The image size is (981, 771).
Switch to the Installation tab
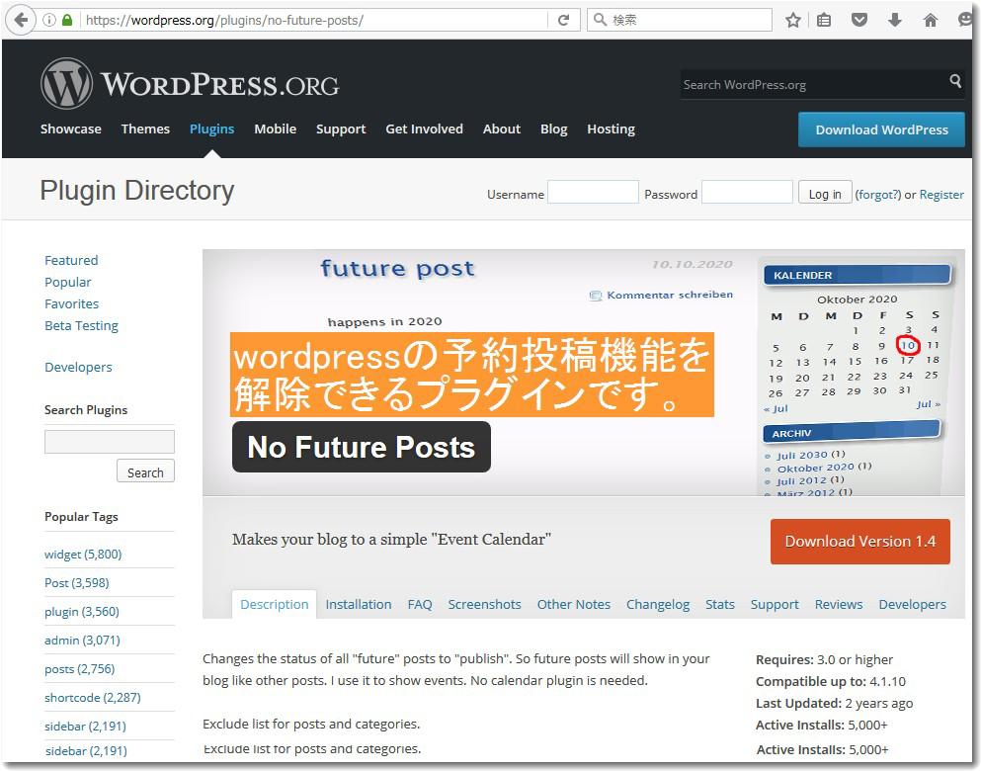click(359, 605)
